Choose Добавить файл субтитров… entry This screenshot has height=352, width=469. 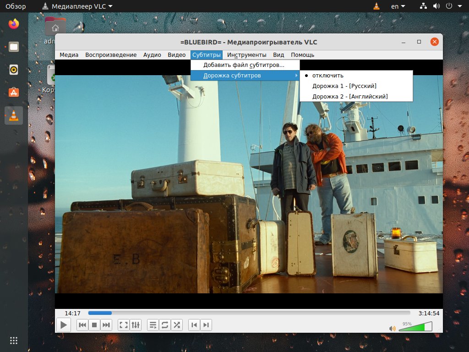245,65
